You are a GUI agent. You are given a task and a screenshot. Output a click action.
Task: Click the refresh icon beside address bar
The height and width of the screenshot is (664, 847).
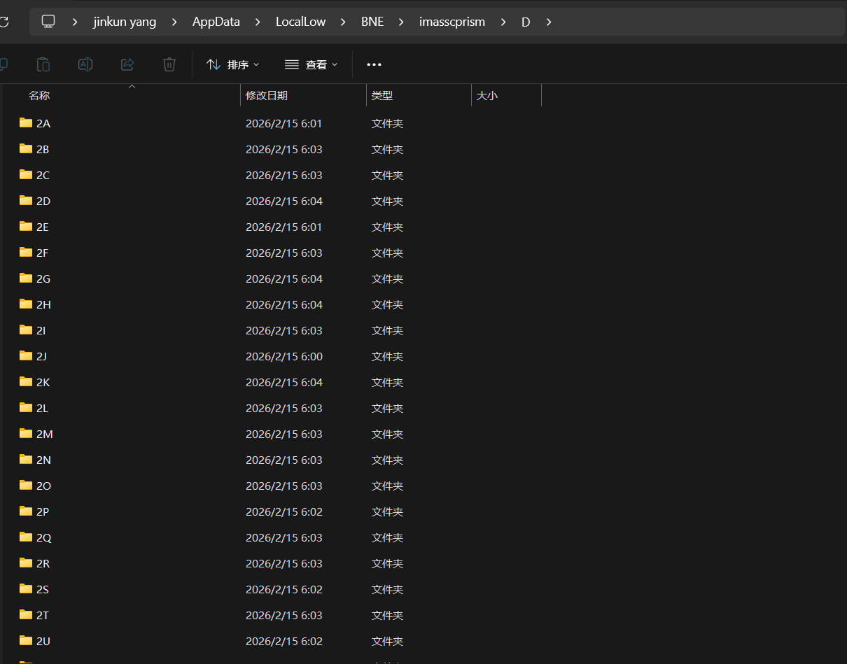click(3, 22)
